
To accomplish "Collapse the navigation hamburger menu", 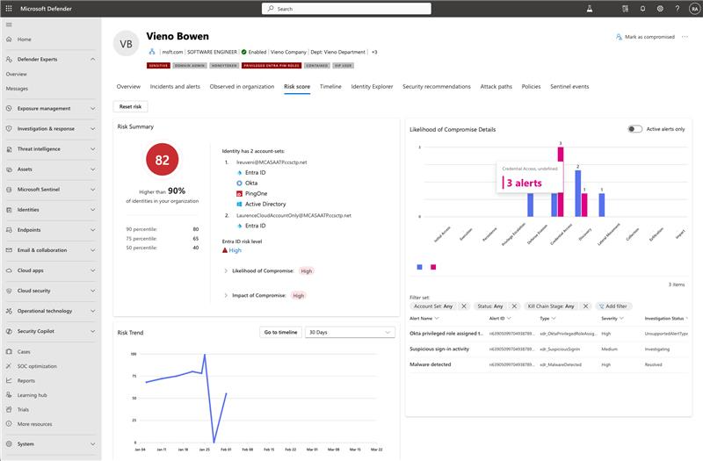I will 9,25.
